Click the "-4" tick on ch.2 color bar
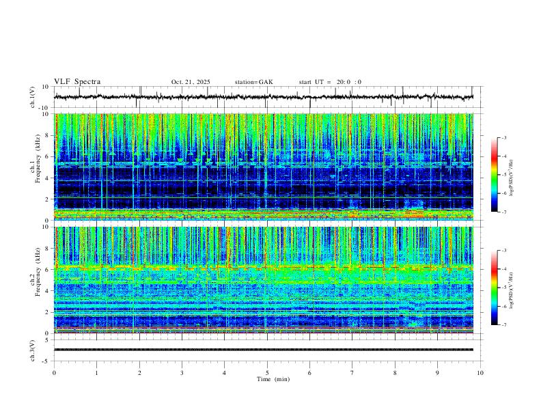Image resolution: width=541 pixels, height=418 pixels. pos(504,269)
